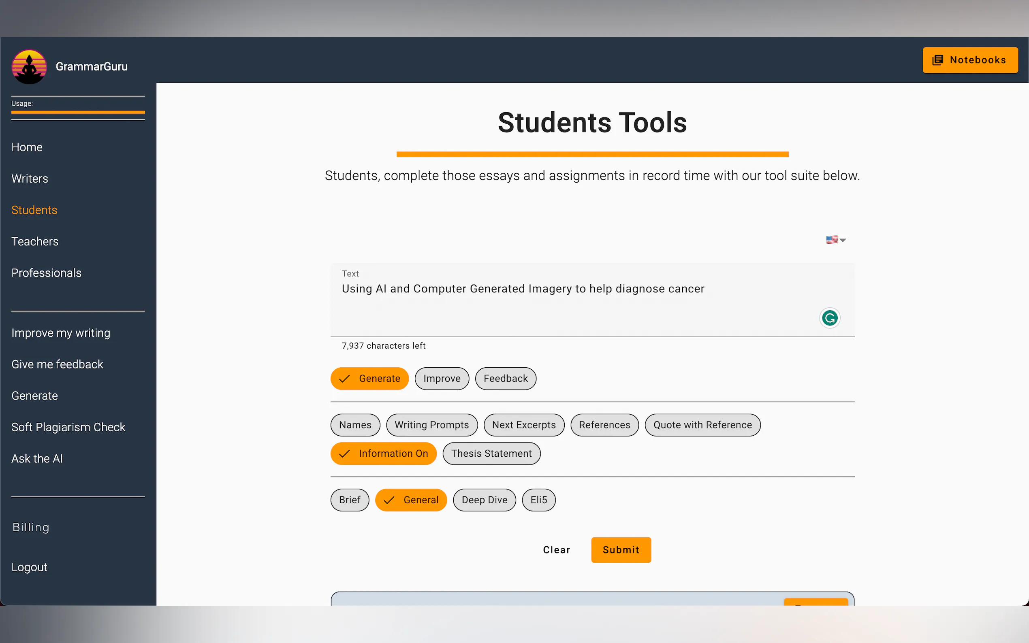1029x643 pixels.
Task: Open Soft Plagiarism Check from sidebar
Action: 68,427
